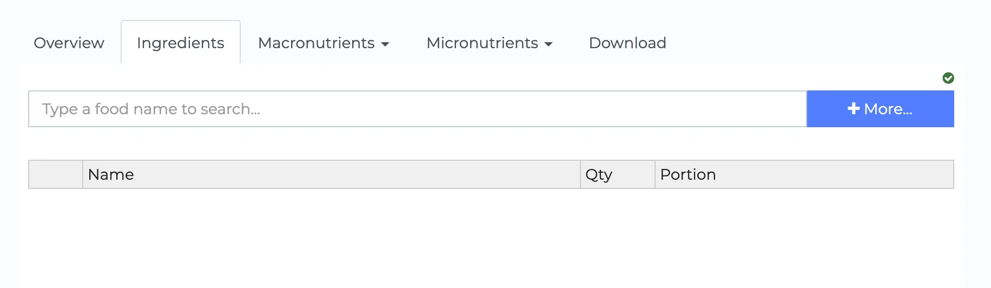Screen dimensions: 991x288
Task: Click the Qty column header
Action: tap(599, 174)
